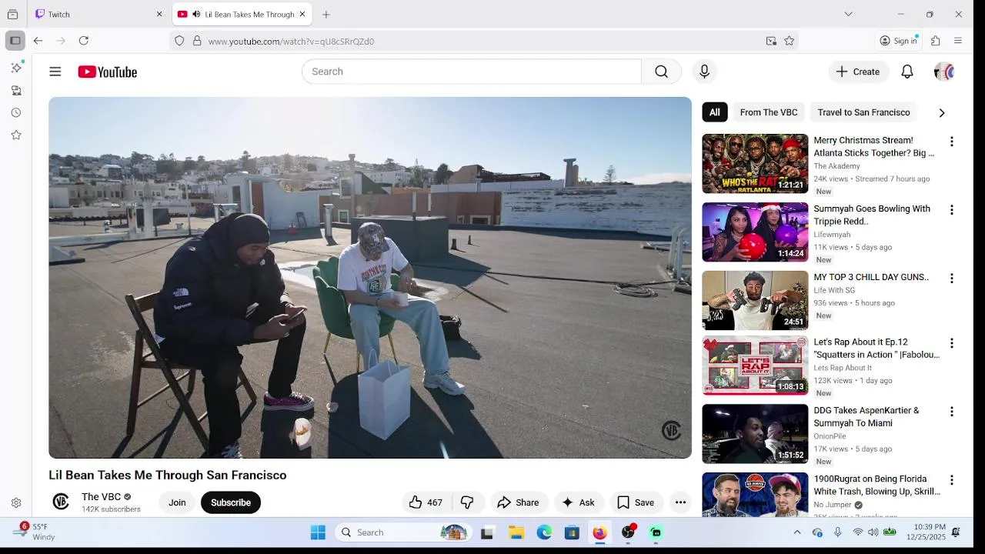Open The VBC channel avatar
Screen dimensions: 985x554
61,502
